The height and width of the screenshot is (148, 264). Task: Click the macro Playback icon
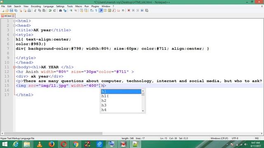click(138, 10)
